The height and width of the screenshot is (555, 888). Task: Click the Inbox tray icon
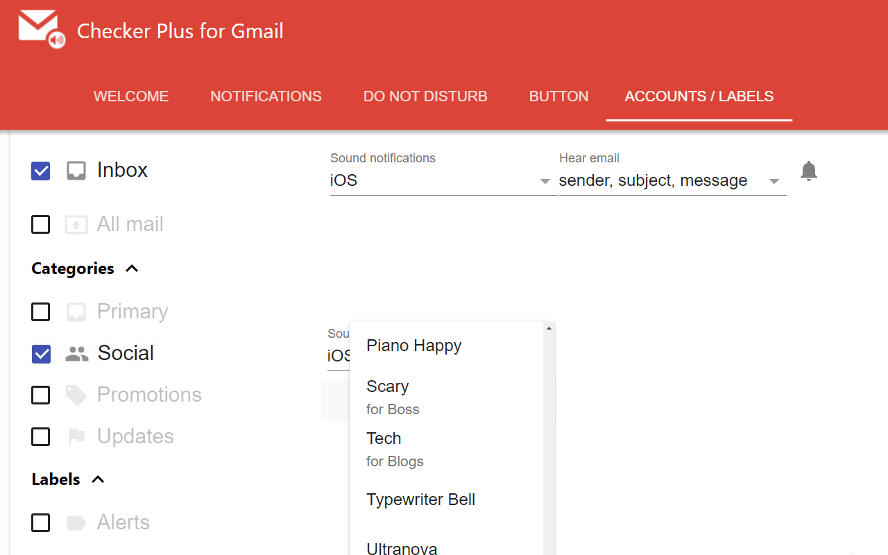76,171
